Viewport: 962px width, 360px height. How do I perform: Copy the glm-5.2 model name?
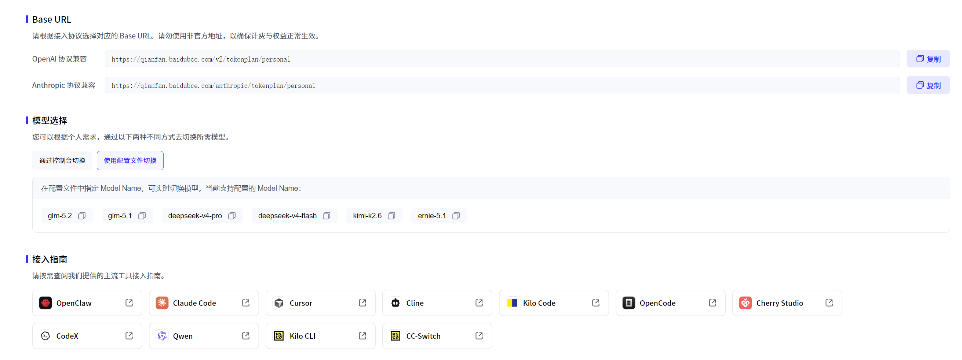pyautogui.click(x=82, y=216)
